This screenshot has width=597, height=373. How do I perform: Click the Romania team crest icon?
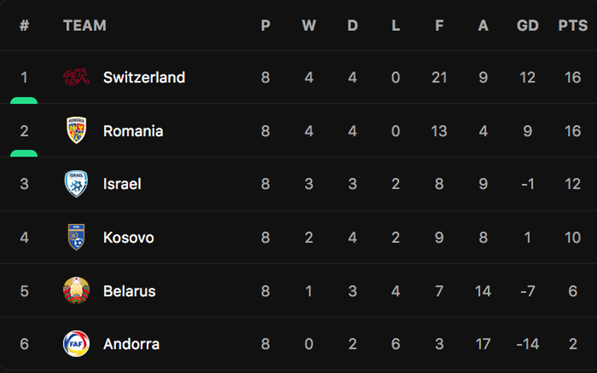(x=77, y=130)
